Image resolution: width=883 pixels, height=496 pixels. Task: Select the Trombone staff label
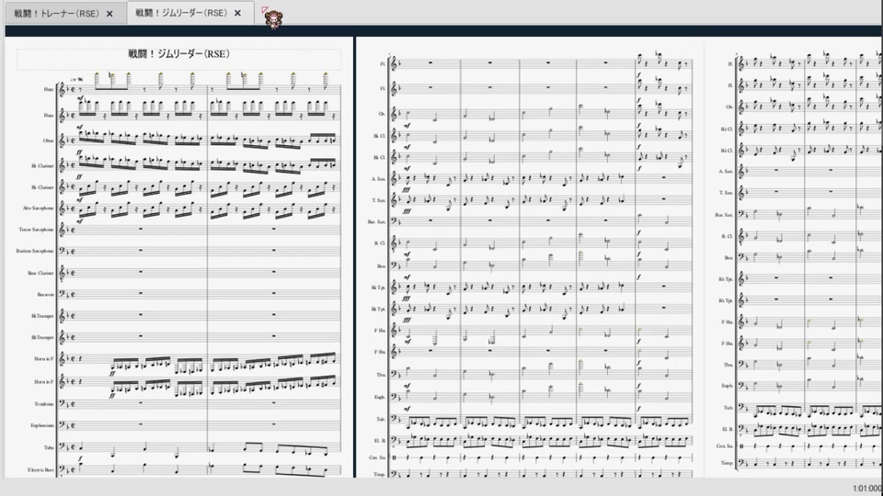[x=44, y=404]
